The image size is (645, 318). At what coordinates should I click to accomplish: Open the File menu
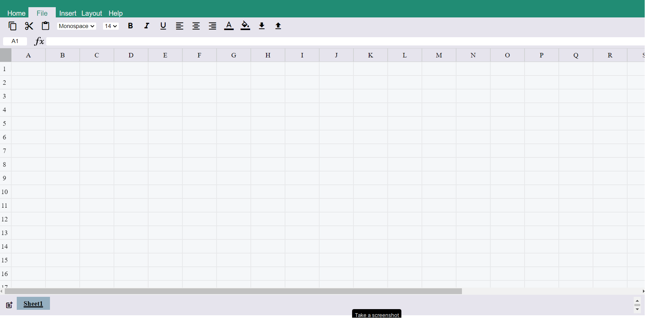(42, 13)
